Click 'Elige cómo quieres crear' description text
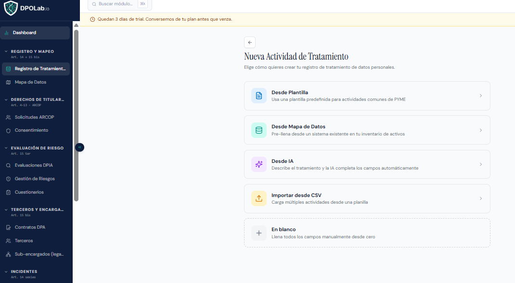The height and width of the screenshot is (283, 515). click(x=319, y=67)
